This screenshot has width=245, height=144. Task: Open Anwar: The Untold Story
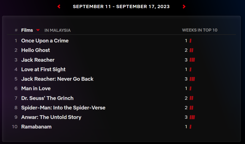coord(51,117)
